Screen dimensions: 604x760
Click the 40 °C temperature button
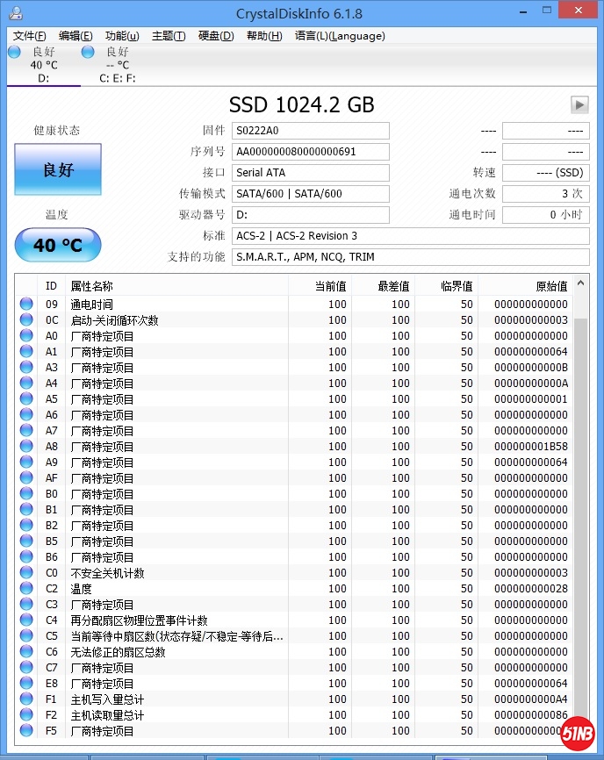coord(58,245)
